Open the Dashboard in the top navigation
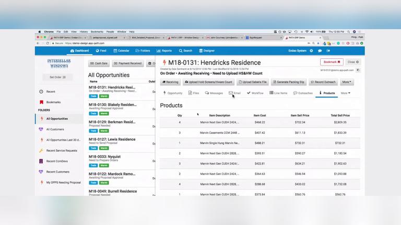 [x=79, y=51]
